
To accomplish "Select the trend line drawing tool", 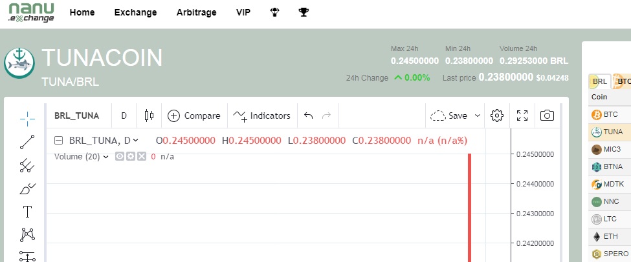I will coord(27,142).
